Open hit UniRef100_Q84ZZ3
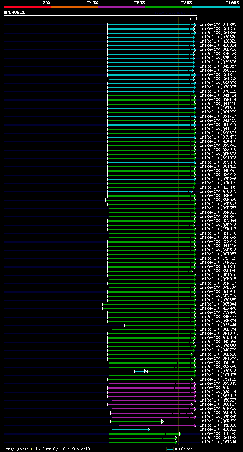 (x=218, y=175)
